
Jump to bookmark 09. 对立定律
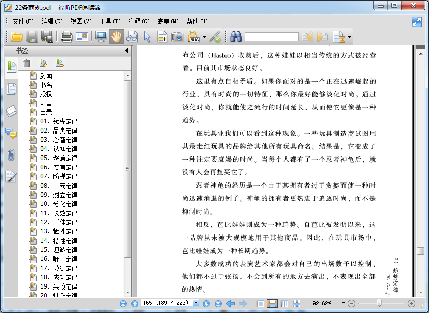click(x=59, y=195)
